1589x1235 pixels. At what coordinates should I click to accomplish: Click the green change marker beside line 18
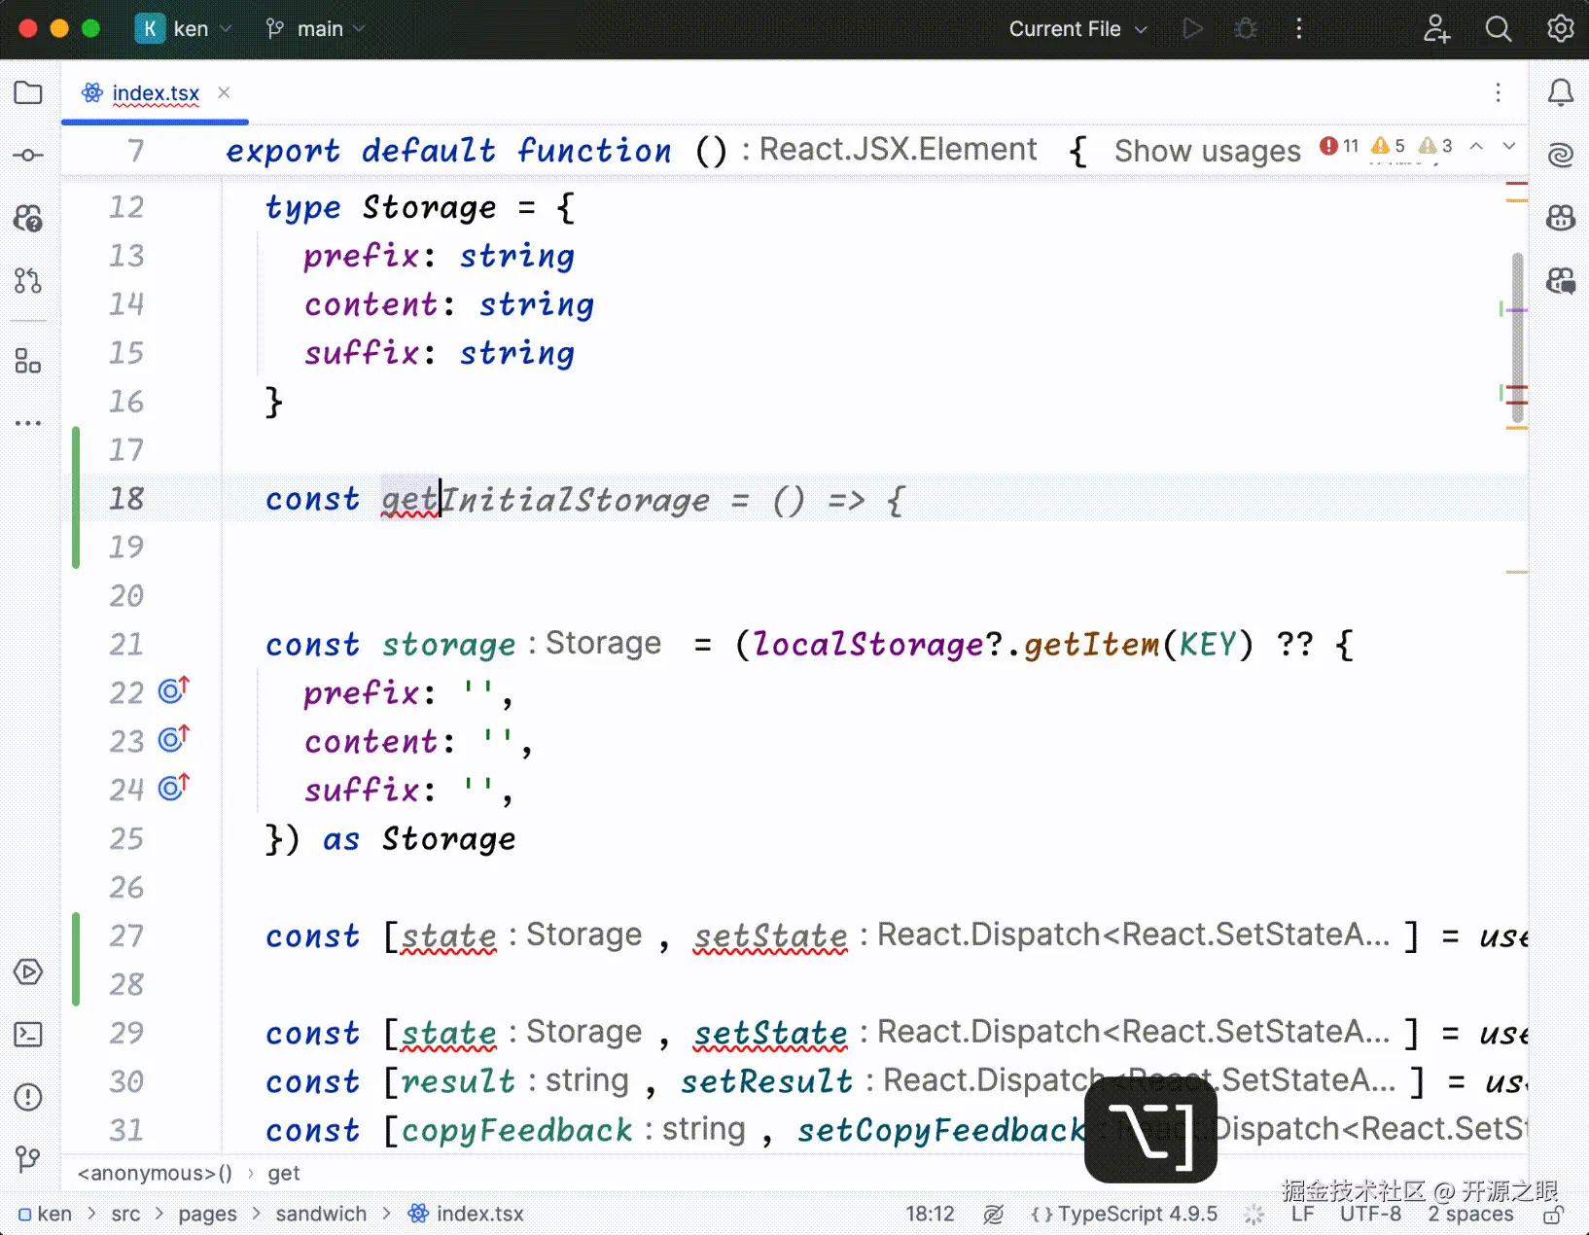click(x=76, y=498)
